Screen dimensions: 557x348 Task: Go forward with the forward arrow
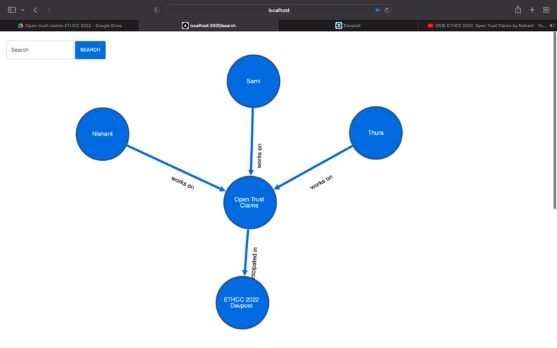[x=48, y=10]
